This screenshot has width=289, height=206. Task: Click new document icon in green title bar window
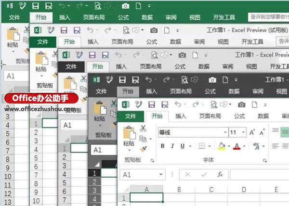(138, 6)
